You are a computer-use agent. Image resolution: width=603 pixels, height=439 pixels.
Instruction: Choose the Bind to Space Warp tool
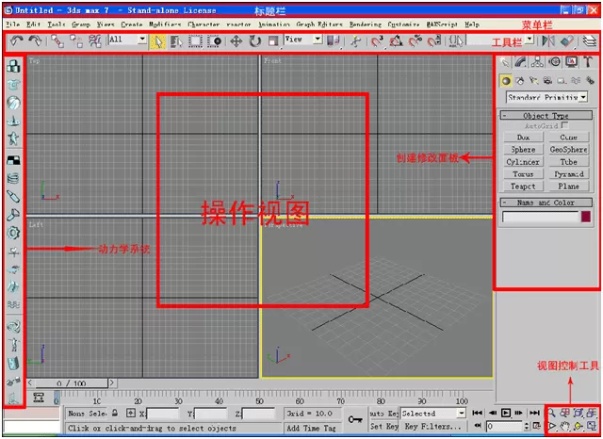coord(94,41)
